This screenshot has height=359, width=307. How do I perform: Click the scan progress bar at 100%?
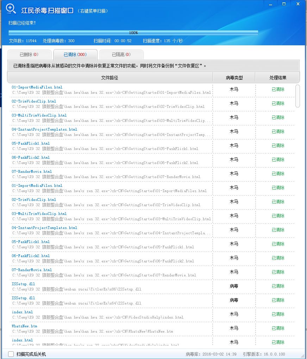(133, 33)
